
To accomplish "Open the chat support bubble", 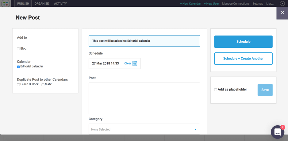I will (278, 132).
